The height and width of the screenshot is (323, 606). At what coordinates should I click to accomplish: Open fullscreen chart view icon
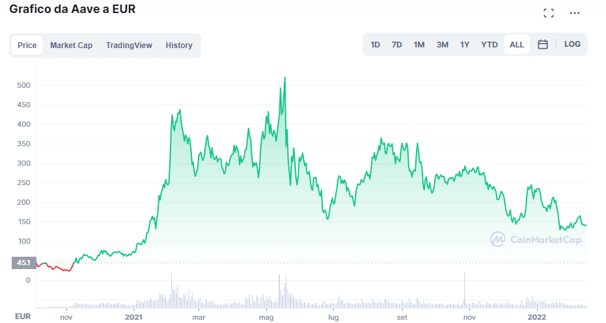549,13
